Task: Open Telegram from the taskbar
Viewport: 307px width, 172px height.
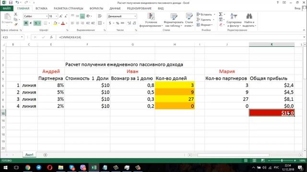Action: pyautogui.click(x=39, y=168)
